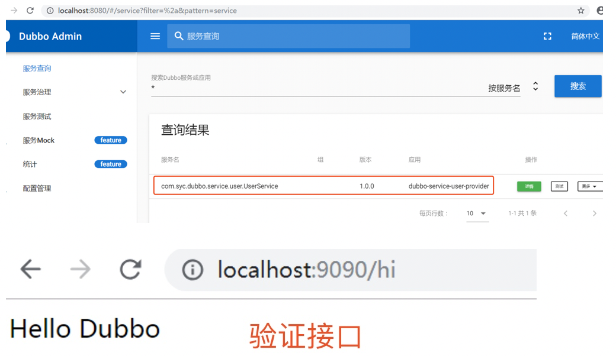The image size is (616, 356).
Task: Go back in the localhost:9090 browser
Action: pyautogui.click(x=31, y=269)
